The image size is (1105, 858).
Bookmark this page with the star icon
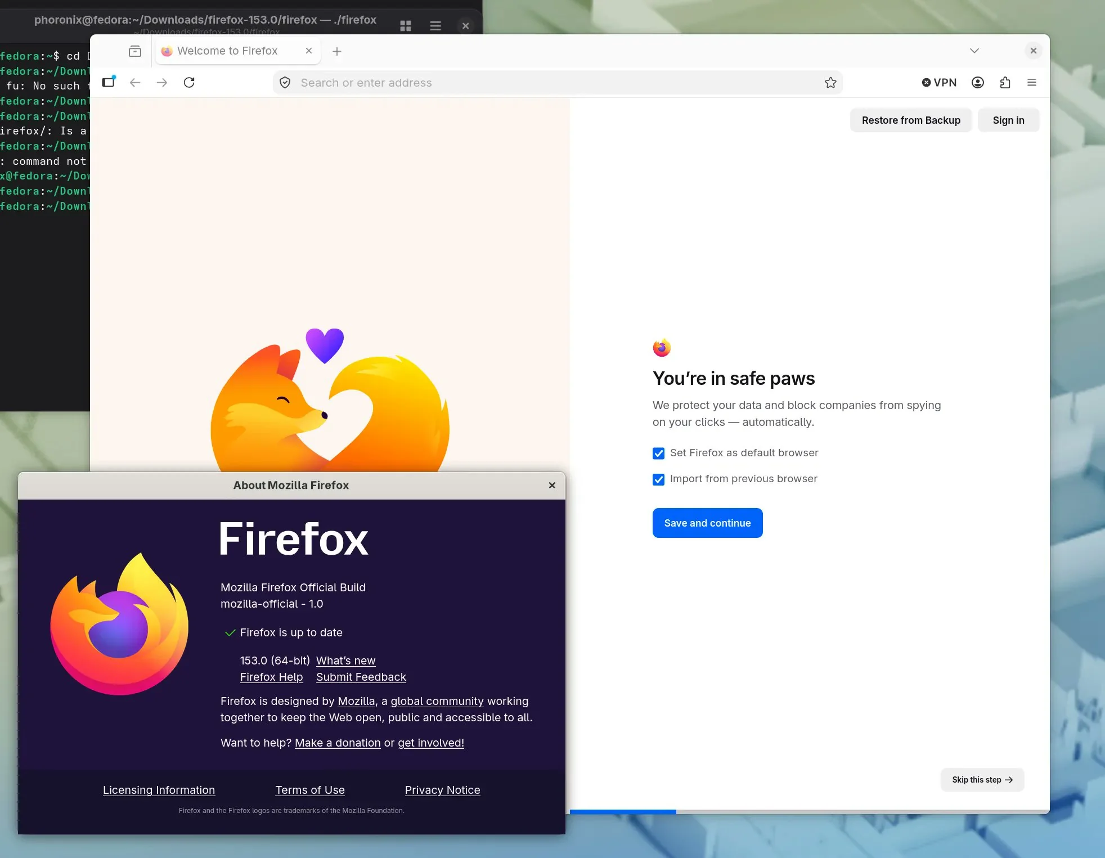(830, 83)
